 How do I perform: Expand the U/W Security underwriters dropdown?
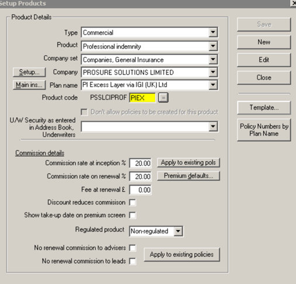(x=213, y=126)
